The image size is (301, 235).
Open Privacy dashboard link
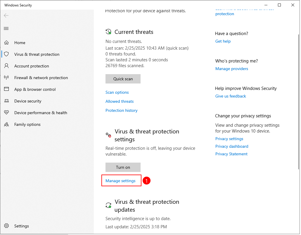[232, 146]
